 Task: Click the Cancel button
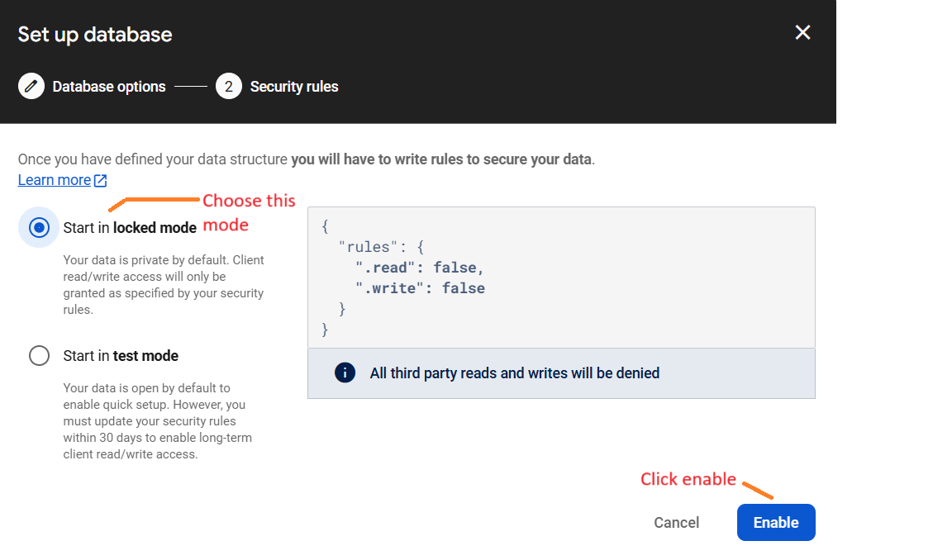[x=676, y=522]
